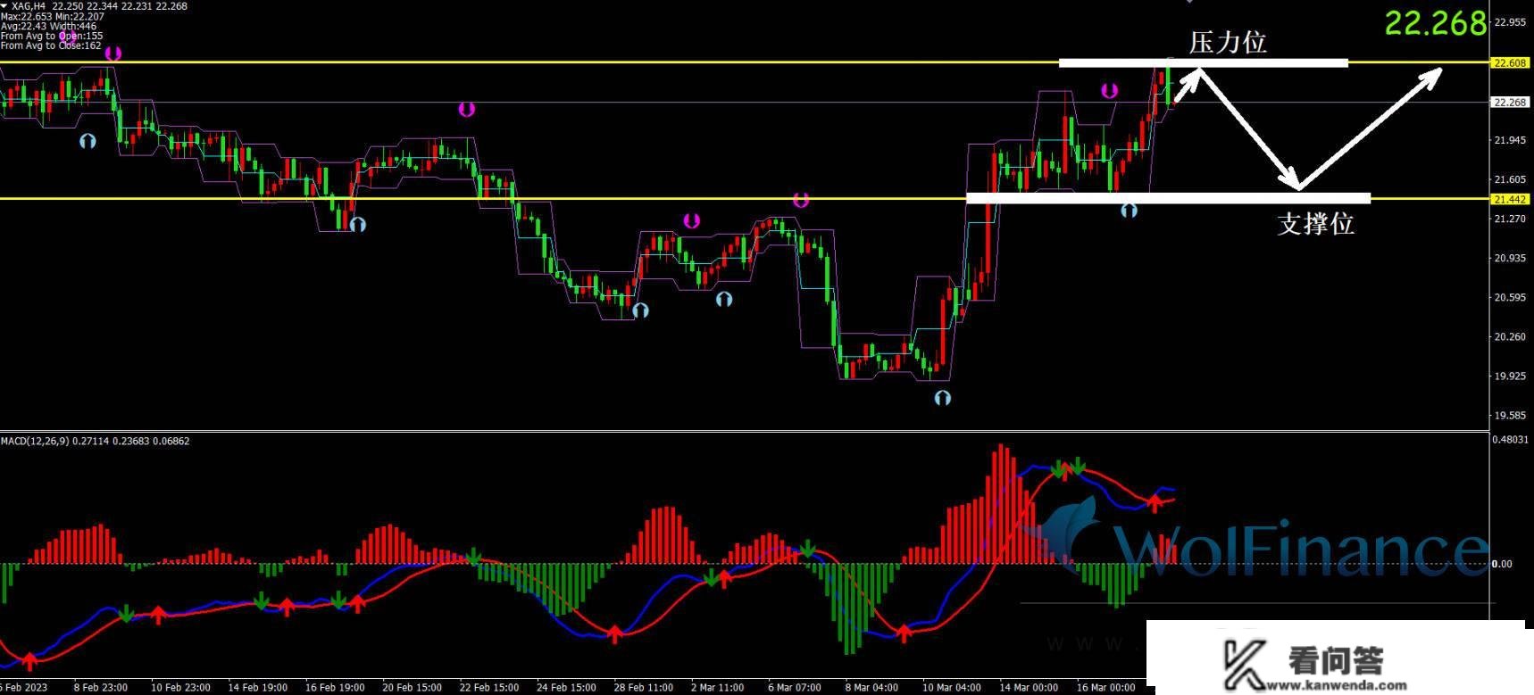Click the large green 22.268 price display
Image resolution: width=1534 pixels, height=695 pixels.
pos(1435,23)
